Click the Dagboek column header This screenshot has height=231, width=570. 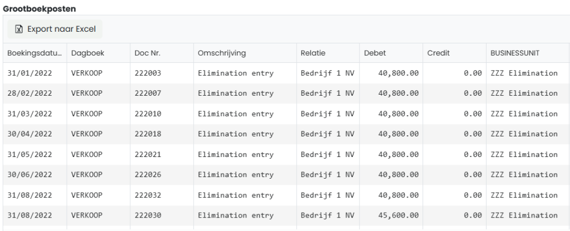tap(85, 53)
